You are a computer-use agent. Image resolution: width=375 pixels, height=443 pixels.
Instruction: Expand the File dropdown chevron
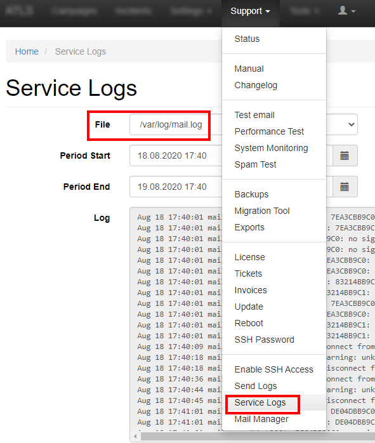352,124
